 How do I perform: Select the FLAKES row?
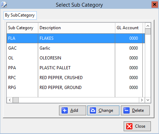[76, 38]
